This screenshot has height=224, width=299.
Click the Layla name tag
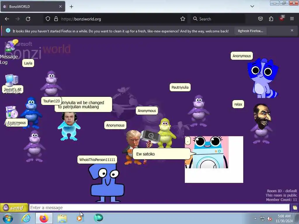pyautogui.click(x=28, y=63)
